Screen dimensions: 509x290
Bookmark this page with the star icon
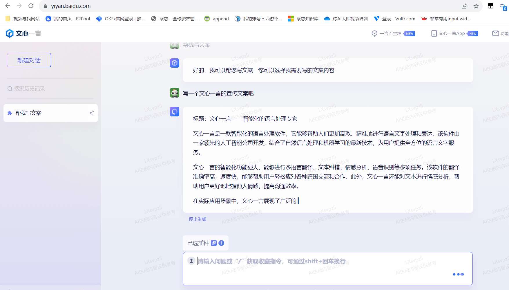click(x=476, y=6)
